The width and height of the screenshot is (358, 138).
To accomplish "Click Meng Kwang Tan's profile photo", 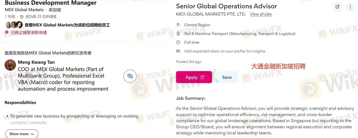I will click(x=10, y=65).
